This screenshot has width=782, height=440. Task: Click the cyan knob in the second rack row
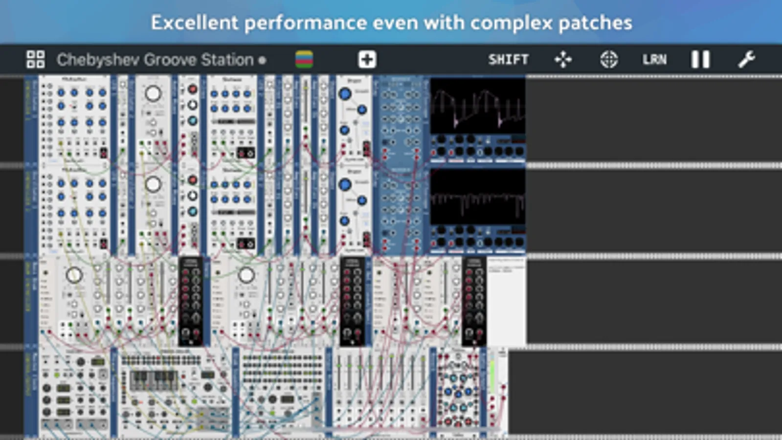tap(193, 211)
